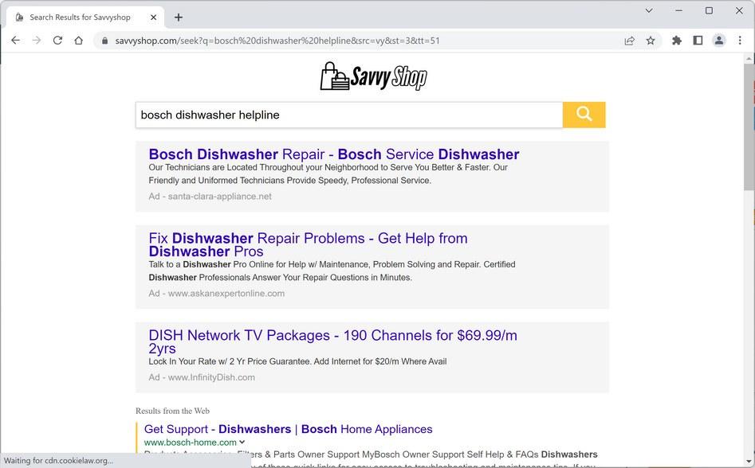Image resolution: width=755 pixels, height=468 pixels.
Task: Open the tab search chevron in the title bar
Action: 649,10
